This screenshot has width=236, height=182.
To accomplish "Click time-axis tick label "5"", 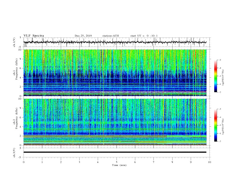I will [x=117, y=162].
